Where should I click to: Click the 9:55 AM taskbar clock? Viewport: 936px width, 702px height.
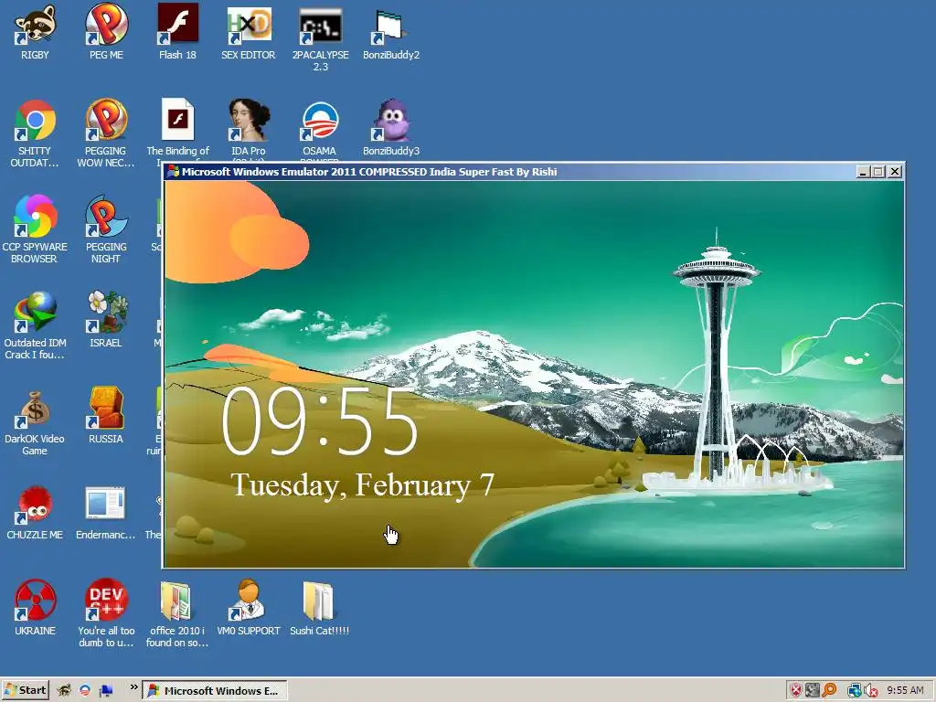click(x=905, y=691)
